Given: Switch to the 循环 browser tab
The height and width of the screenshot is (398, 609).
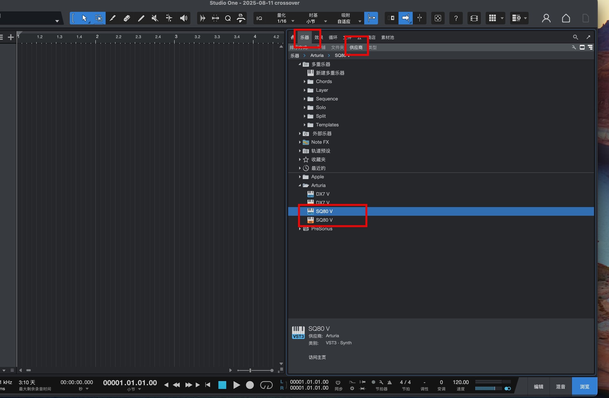Looking at the screenshot, I should (x=333, y=37).
